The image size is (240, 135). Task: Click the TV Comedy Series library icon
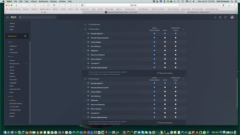pos(86,24)
